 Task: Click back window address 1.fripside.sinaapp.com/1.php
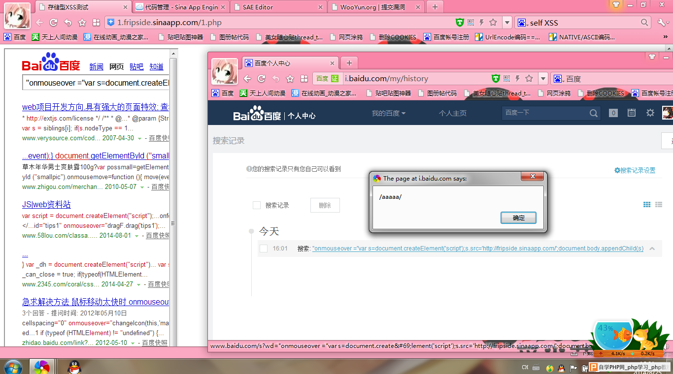(169, 23)
